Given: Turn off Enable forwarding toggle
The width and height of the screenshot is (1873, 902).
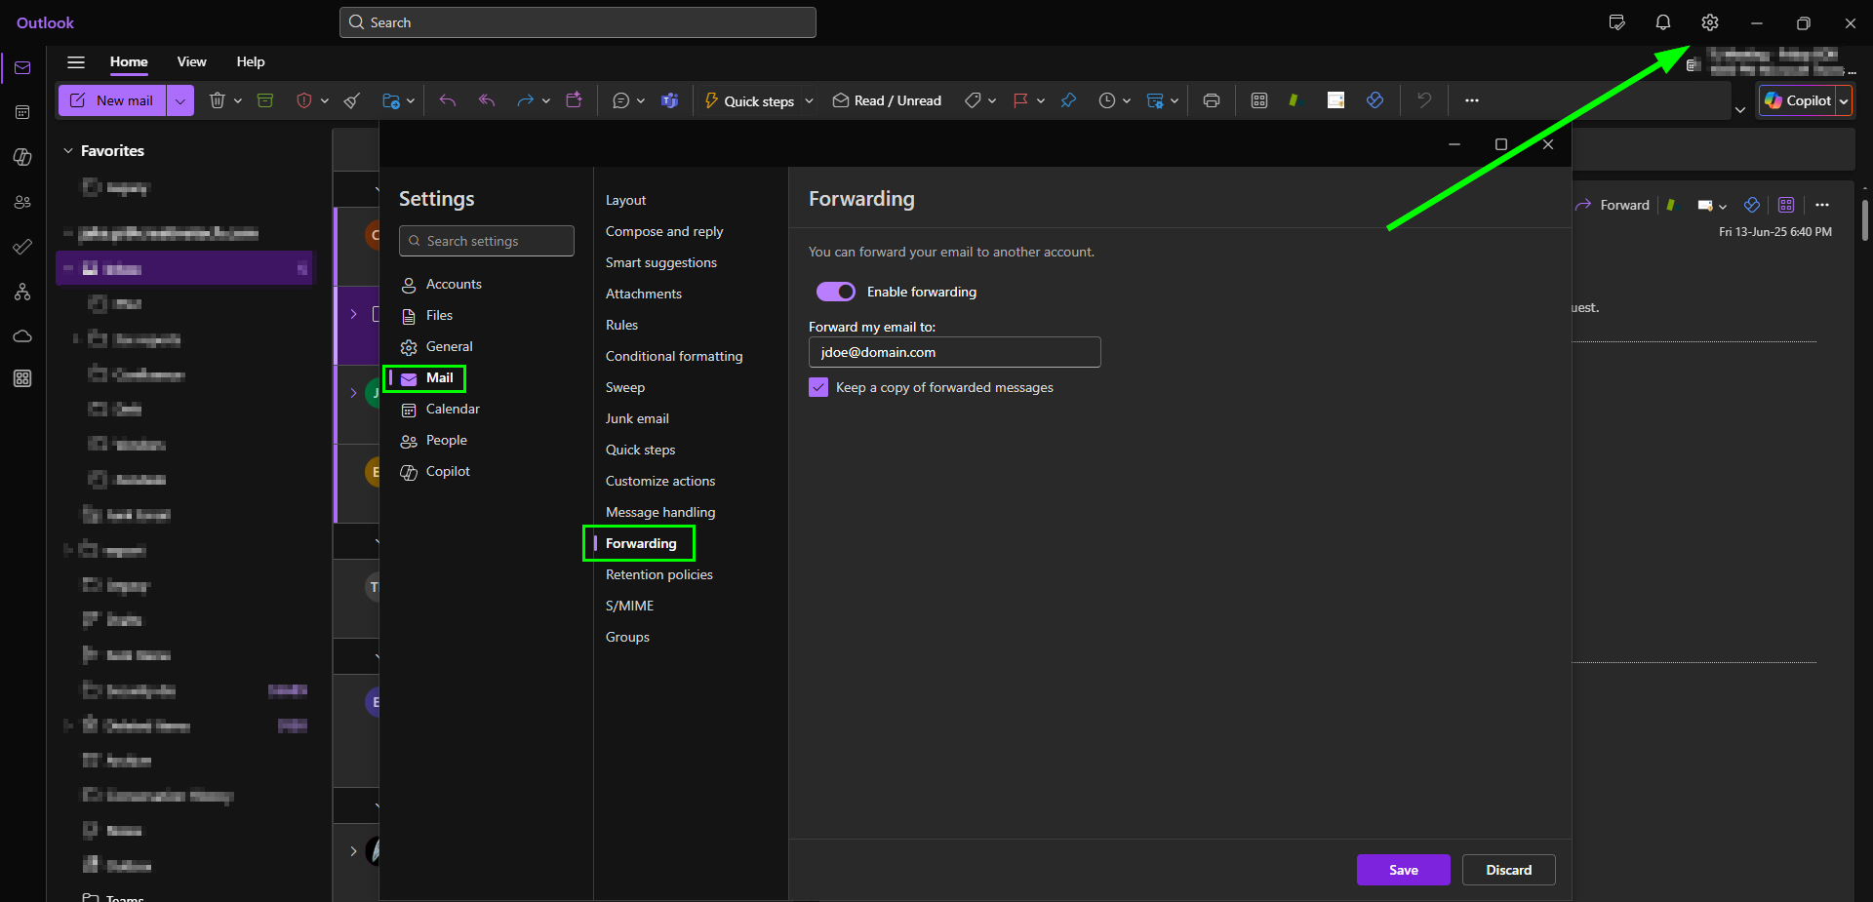Looking at the screenshot, I should click(x=836, y=292).
